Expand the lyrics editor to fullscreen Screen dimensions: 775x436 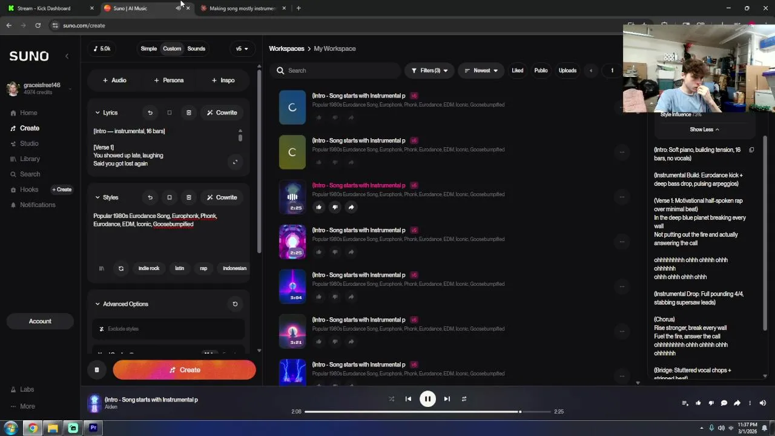[235, 161]
